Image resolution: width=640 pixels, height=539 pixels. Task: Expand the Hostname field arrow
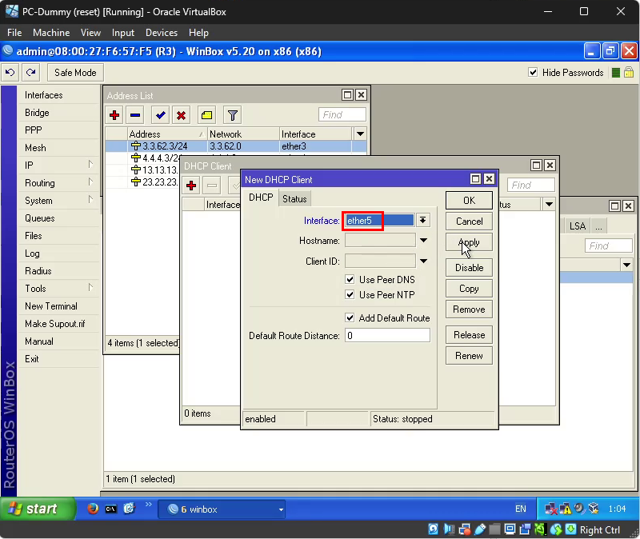click(424, 241)
